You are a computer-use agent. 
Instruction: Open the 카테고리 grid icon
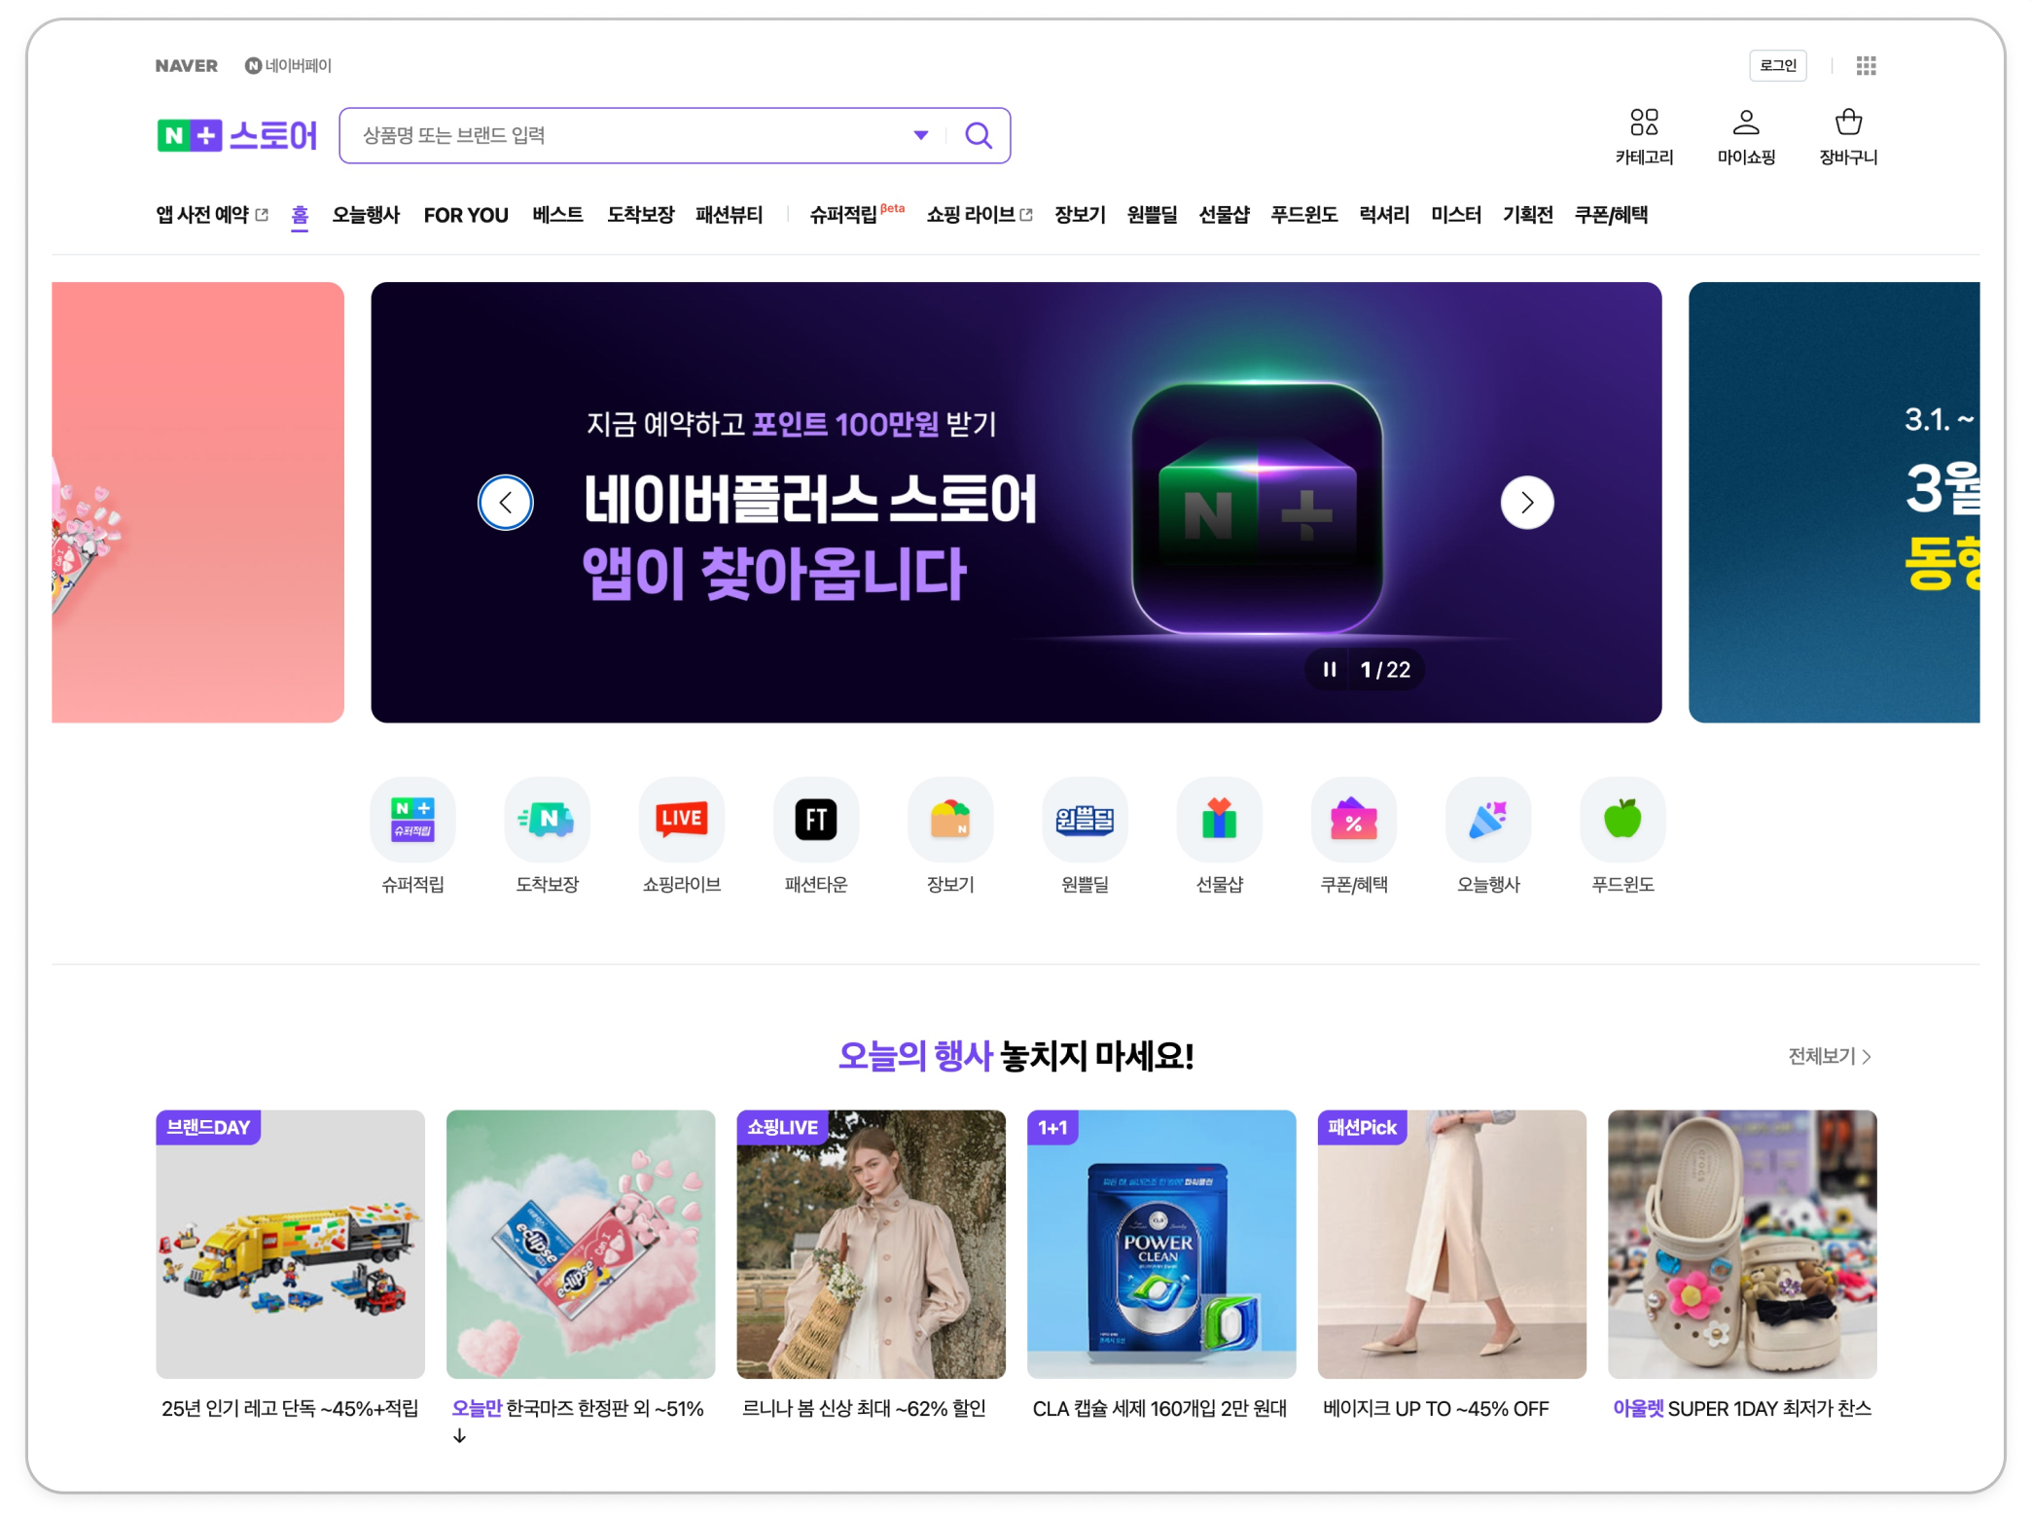pos(1644,123)
